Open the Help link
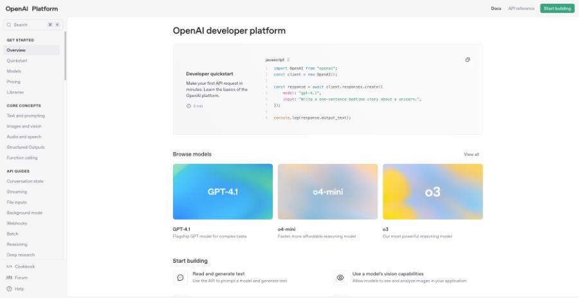 (19, 289)
